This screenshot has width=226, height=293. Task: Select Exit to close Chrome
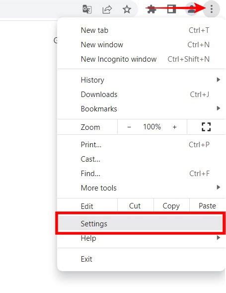coord(141,259)
